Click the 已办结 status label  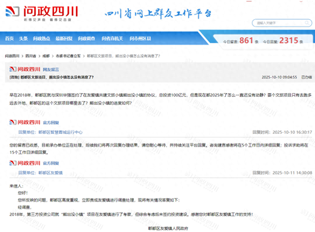307,77
